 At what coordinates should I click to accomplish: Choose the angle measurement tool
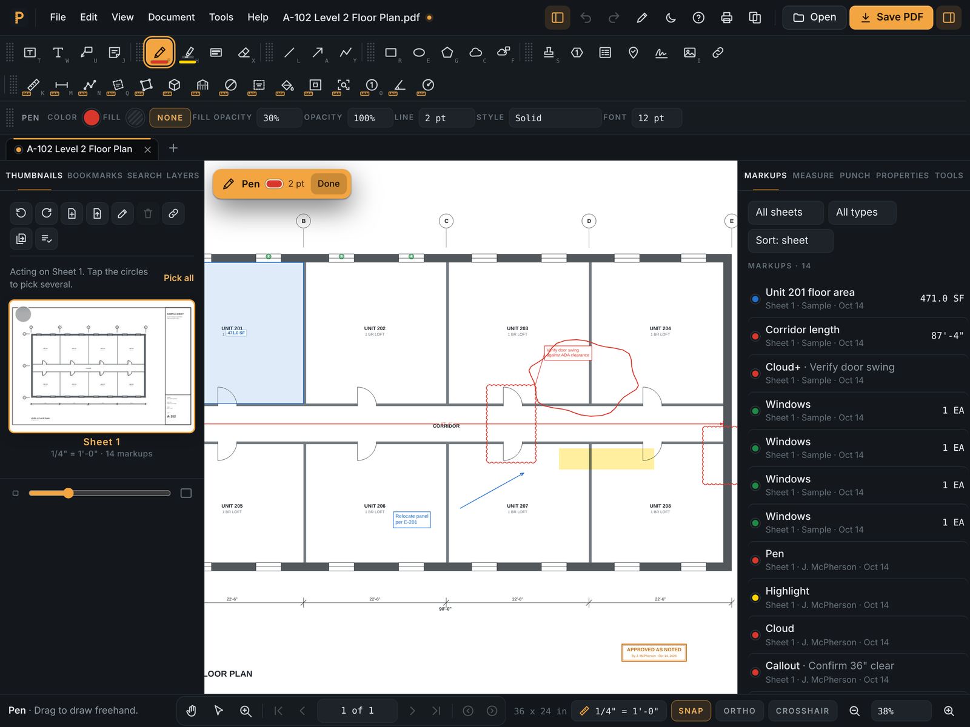pos(400,85)
